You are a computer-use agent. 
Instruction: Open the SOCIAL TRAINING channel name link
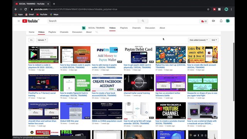[x=96, y=28]
